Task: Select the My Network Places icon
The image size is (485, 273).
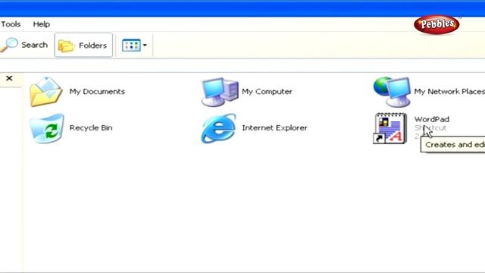Action: tap(392, 92)
